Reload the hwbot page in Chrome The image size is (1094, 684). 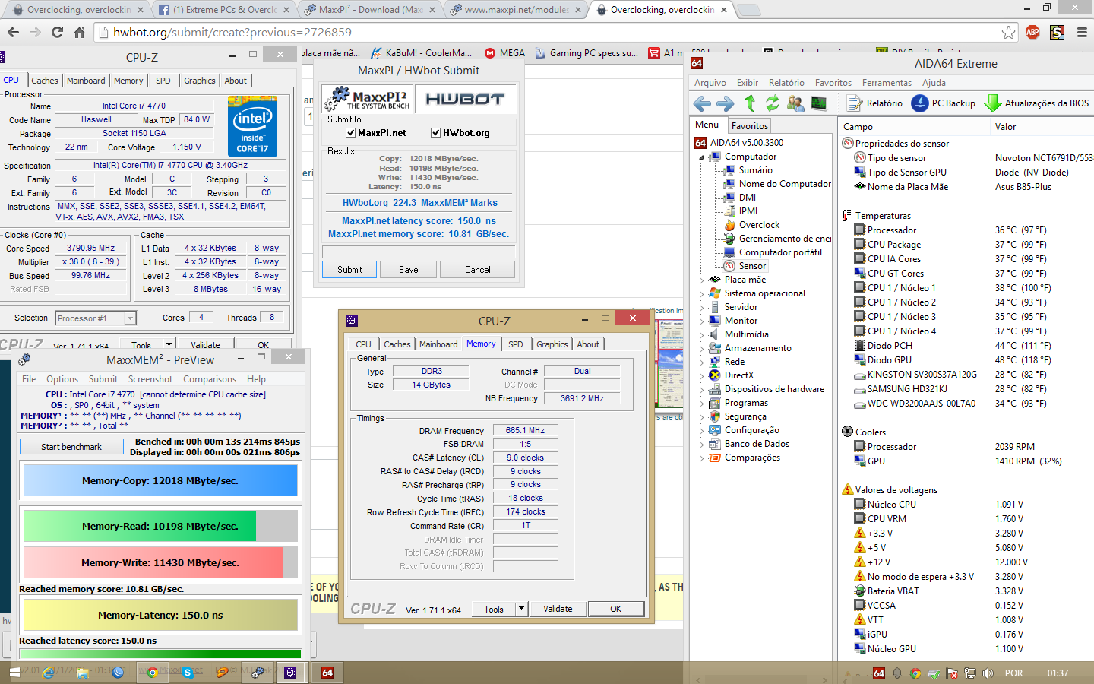(x=57, y=33)
